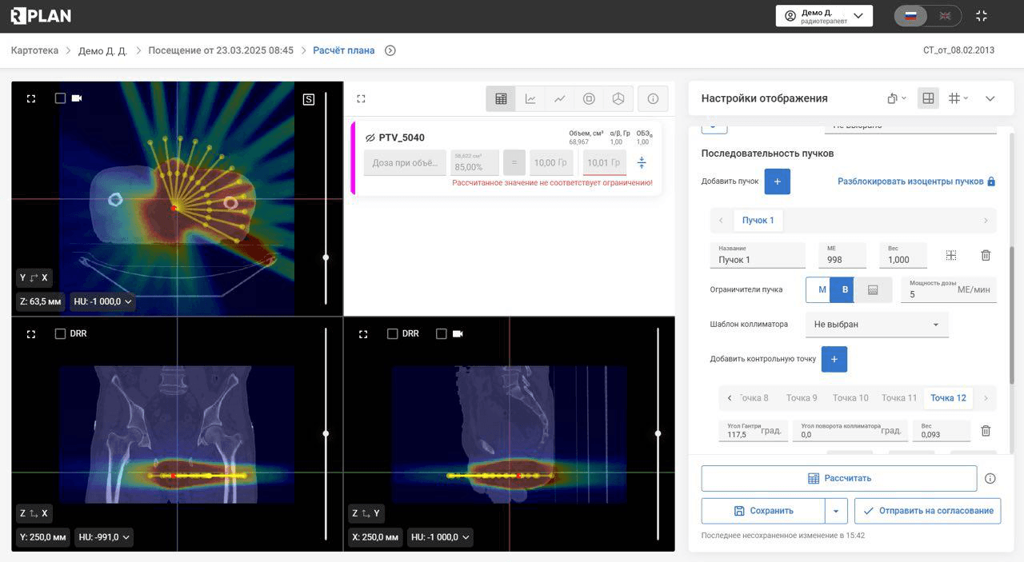Tick the camera checkbox in the axial view
This screenshot has height=562, width=1024.
pyautogui.click(x=60, y=98)
